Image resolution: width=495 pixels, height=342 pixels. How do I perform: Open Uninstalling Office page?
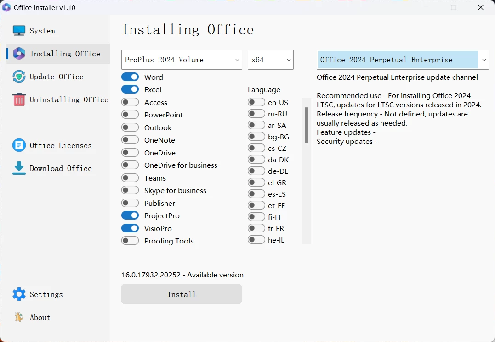click(58, 99)
